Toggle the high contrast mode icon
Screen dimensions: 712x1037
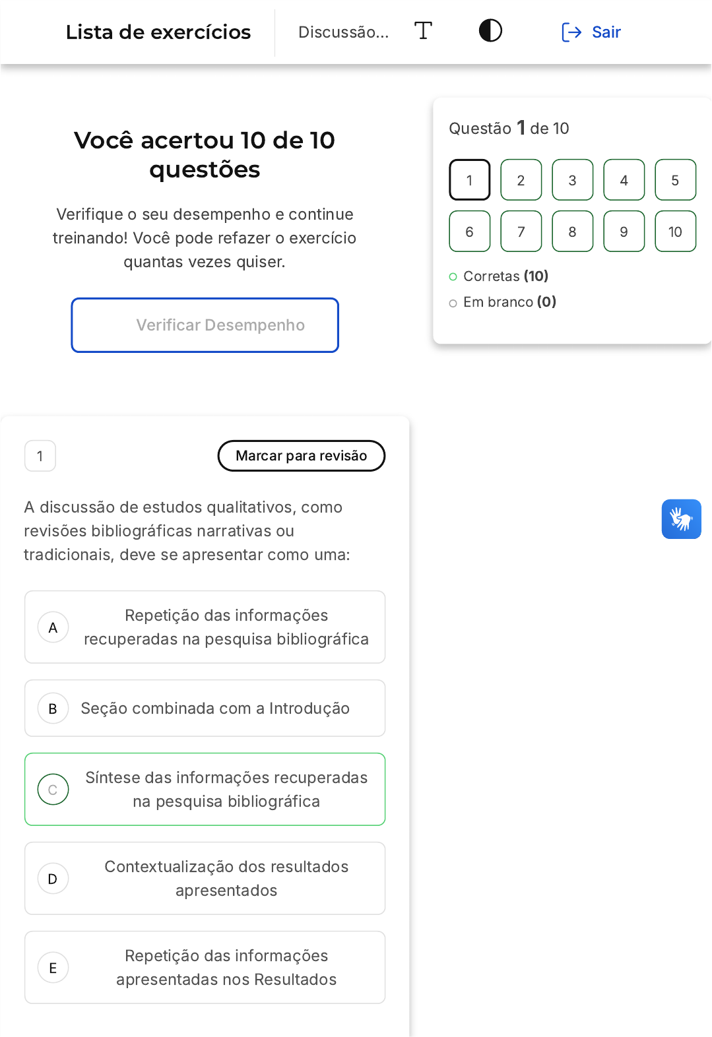coord(490,31)
